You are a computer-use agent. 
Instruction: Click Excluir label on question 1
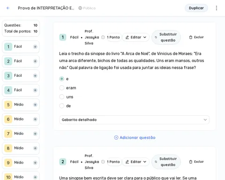point(199,37)
